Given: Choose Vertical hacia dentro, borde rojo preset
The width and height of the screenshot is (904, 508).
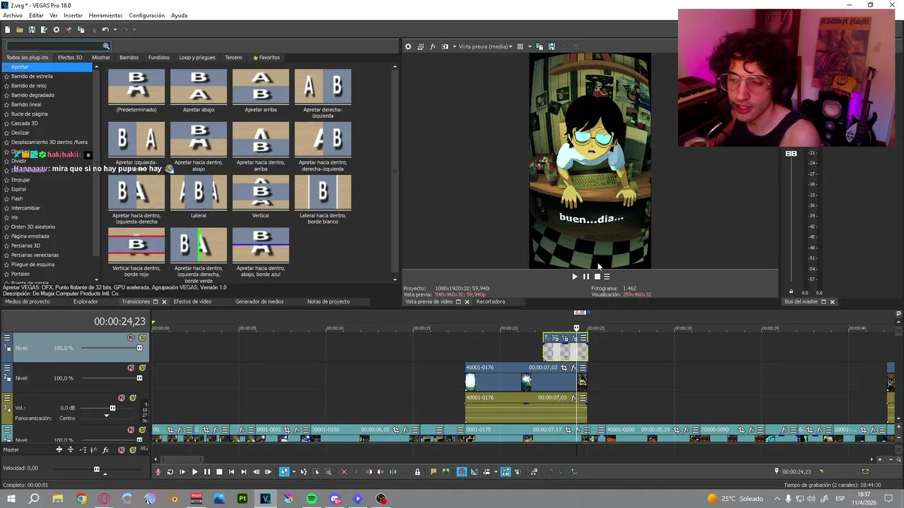Looking at the screenshot, I should 136,245.
